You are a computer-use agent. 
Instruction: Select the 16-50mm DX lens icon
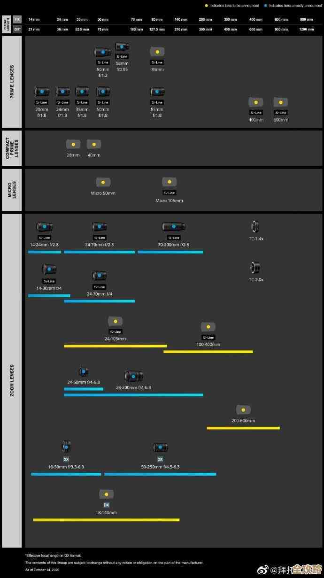pos(66,447)
